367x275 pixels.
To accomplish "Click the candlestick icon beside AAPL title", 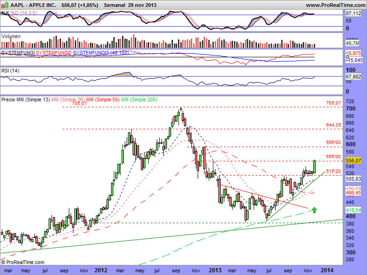I will coord(6,5).
